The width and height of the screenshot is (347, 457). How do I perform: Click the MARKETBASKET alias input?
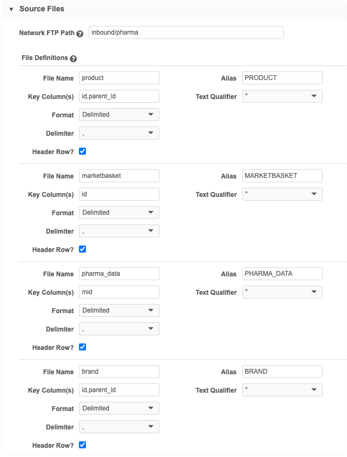(x=282, y=176)
